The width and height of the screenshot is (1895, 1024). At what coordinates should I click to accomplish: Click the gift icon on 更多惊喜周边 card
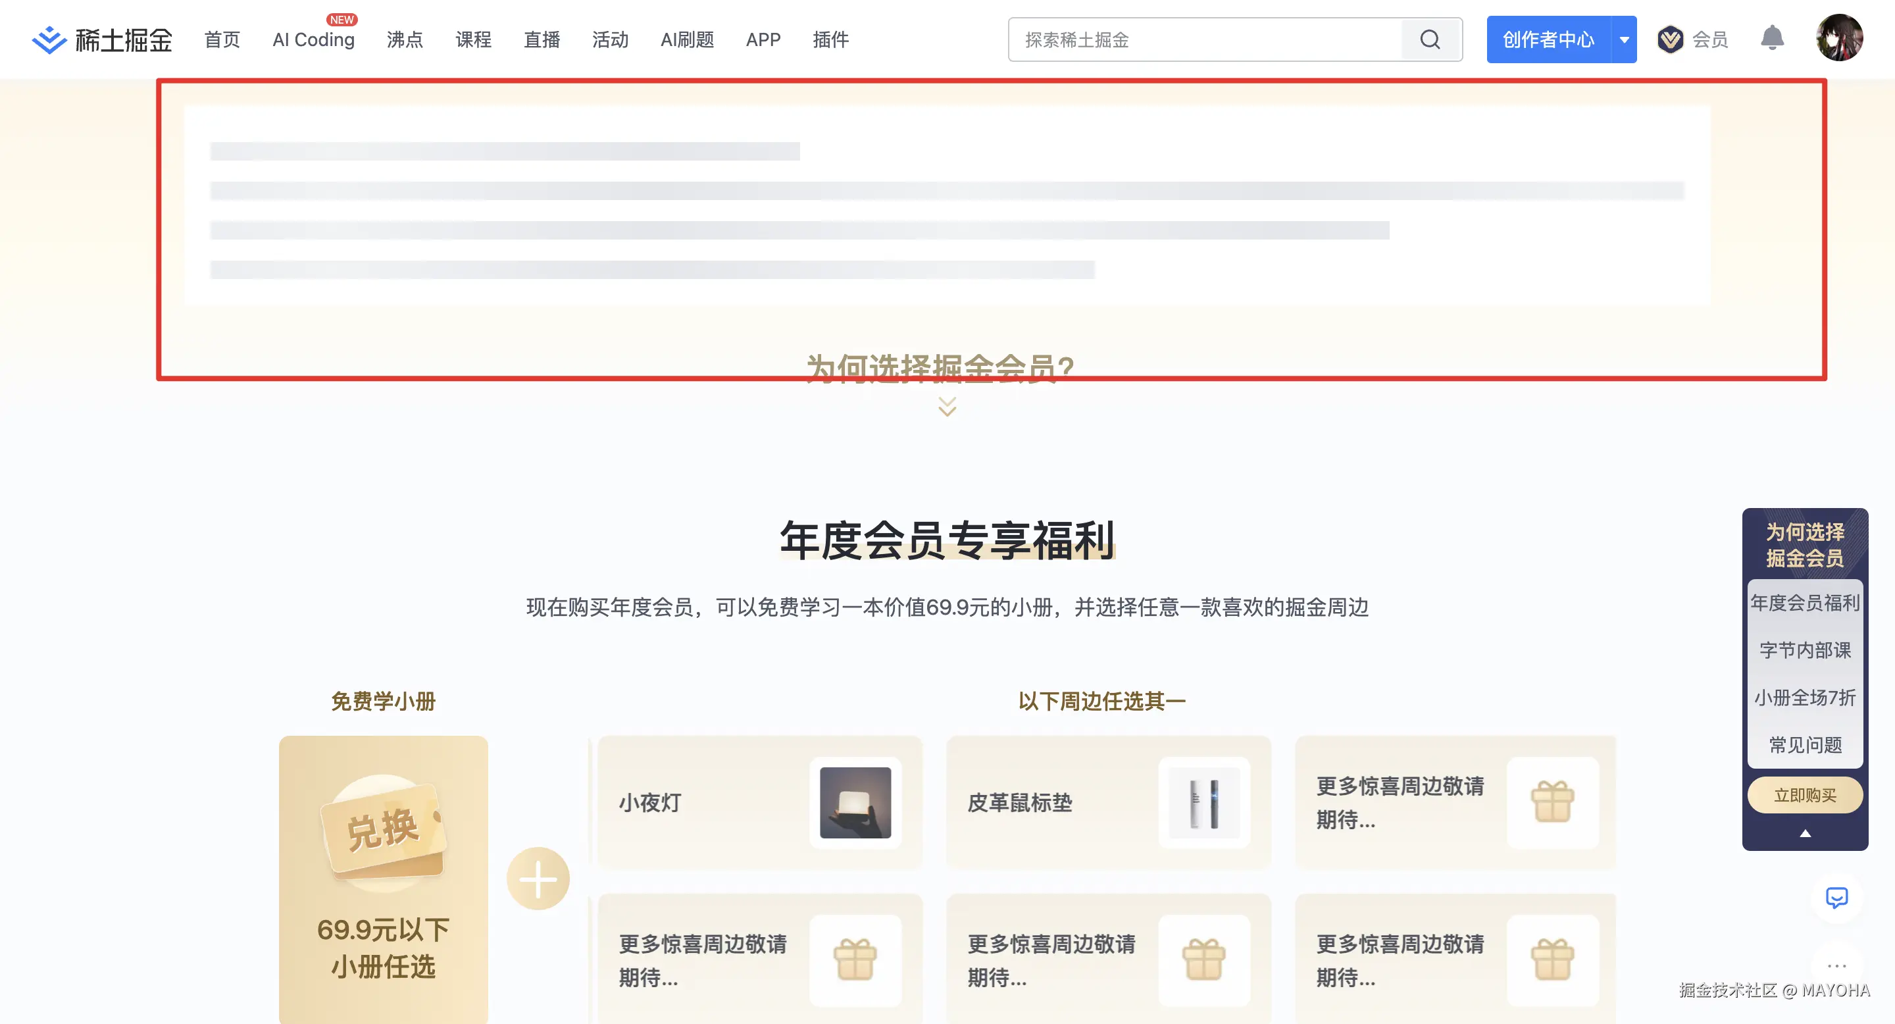point(1554,804)
